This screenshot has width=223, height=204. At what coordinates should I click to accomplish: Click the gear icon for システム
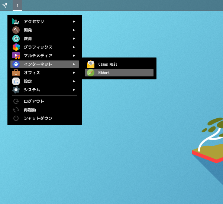tap(16, 90)
